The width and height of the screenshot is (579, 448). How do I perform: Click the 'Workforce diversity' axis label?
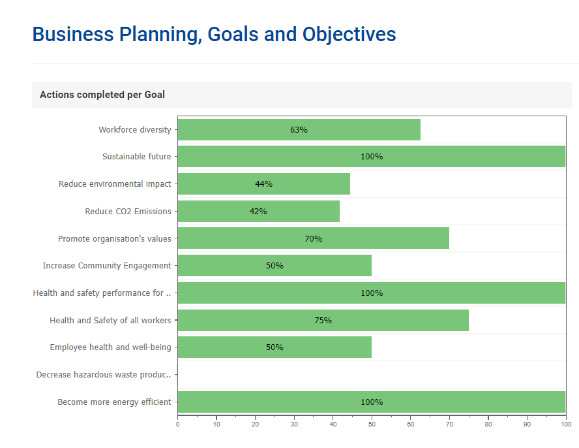point(135,129)
